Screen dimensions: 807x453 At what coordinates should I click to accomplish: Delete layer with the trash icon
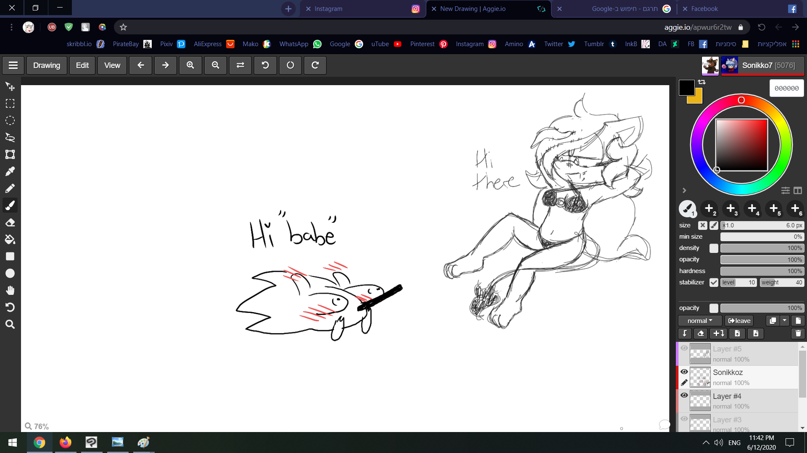[x=798, y=333]
